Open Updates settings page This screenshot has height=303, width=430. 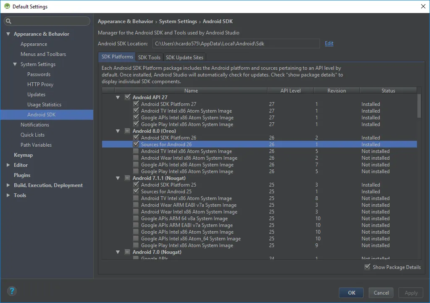point(36,95)
